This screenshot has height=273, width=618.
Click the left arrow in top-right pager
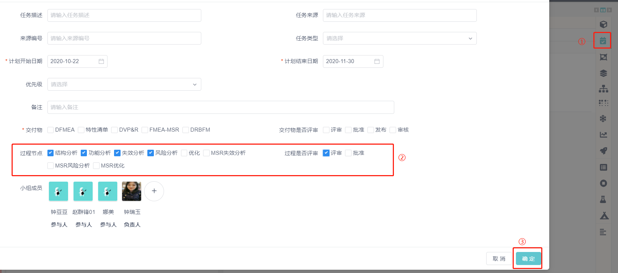tap(596, 10)
